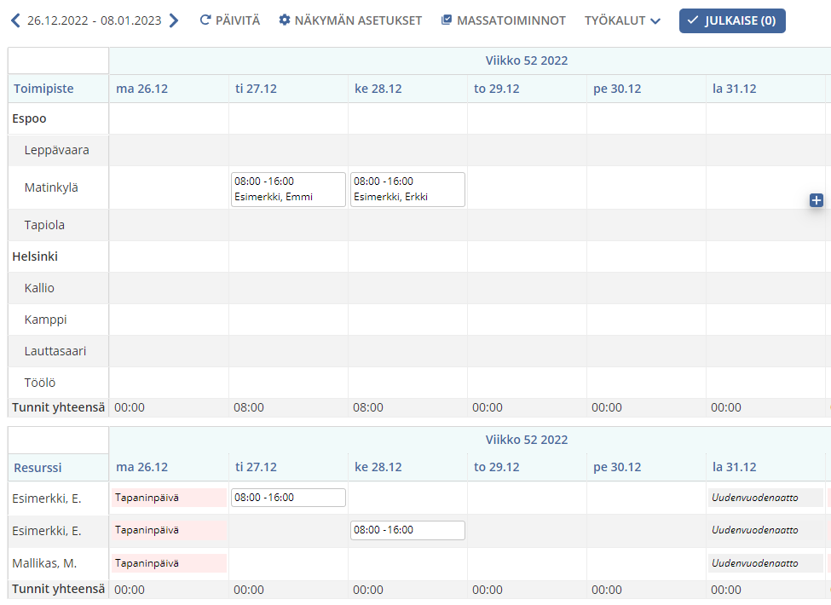This screenshot has height=605, width=831.
Task: Click Tapaninpäivä holiday cell for Mallikas
Action: point(169,563)
